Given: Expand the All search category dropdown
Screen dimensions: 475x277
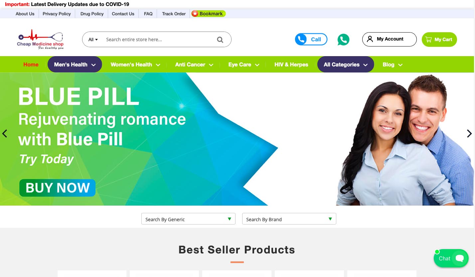Looking at the screenshot, I should tap(93, 40).
